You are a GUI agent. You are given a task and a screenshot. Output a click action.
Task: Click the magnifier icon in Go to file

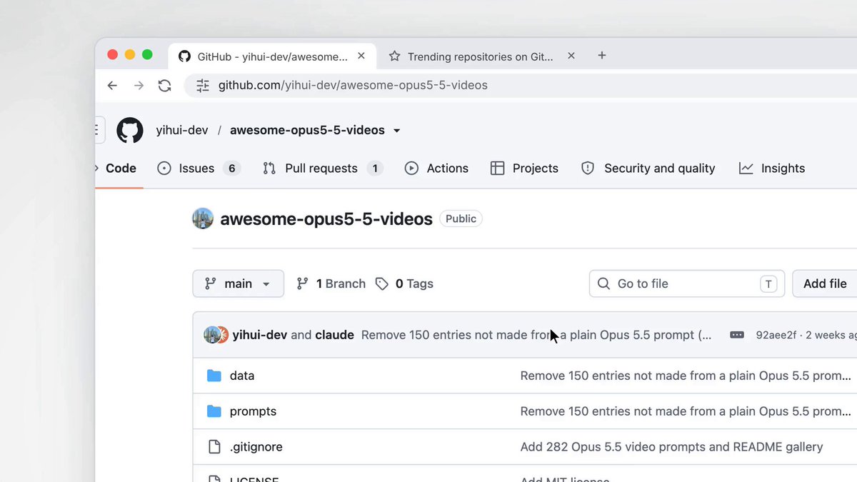pyautogui.click(x=604, y=283)
